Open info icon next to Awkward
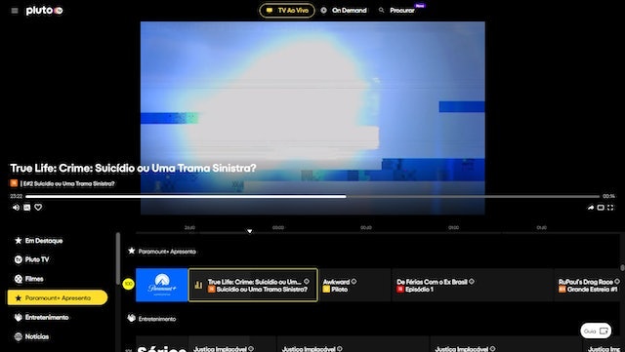Viewport: 625px width, 352px height. pyautogui.click(x=354, y=282)
